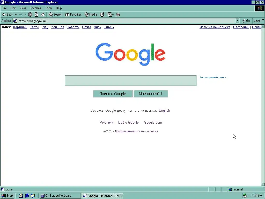
Task: Click the Edit page toolbar icon
Action: (x=110, y=15)
